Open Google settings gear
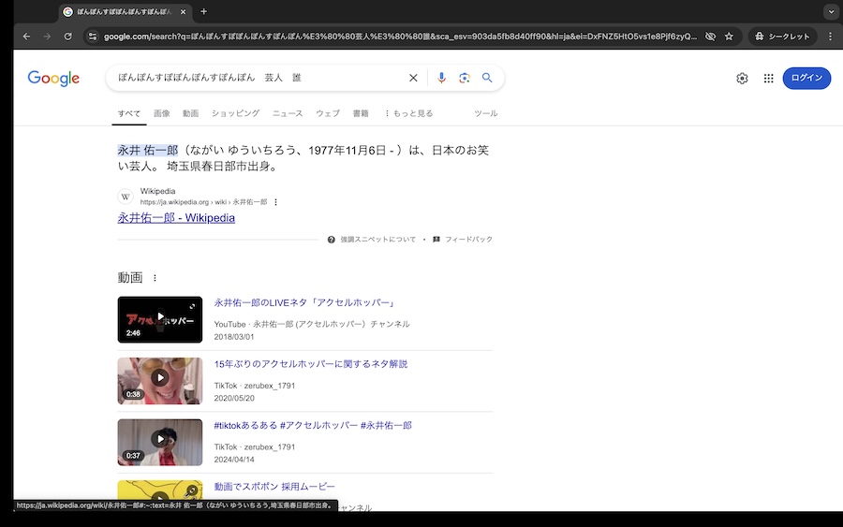This screenshot has width=843, height=527. [x=742, y=79]
